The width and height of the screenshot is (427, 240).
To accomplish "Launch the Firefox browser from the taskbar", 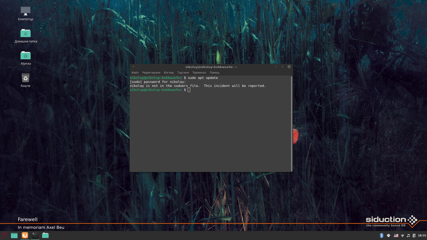I will click(25, 235).
